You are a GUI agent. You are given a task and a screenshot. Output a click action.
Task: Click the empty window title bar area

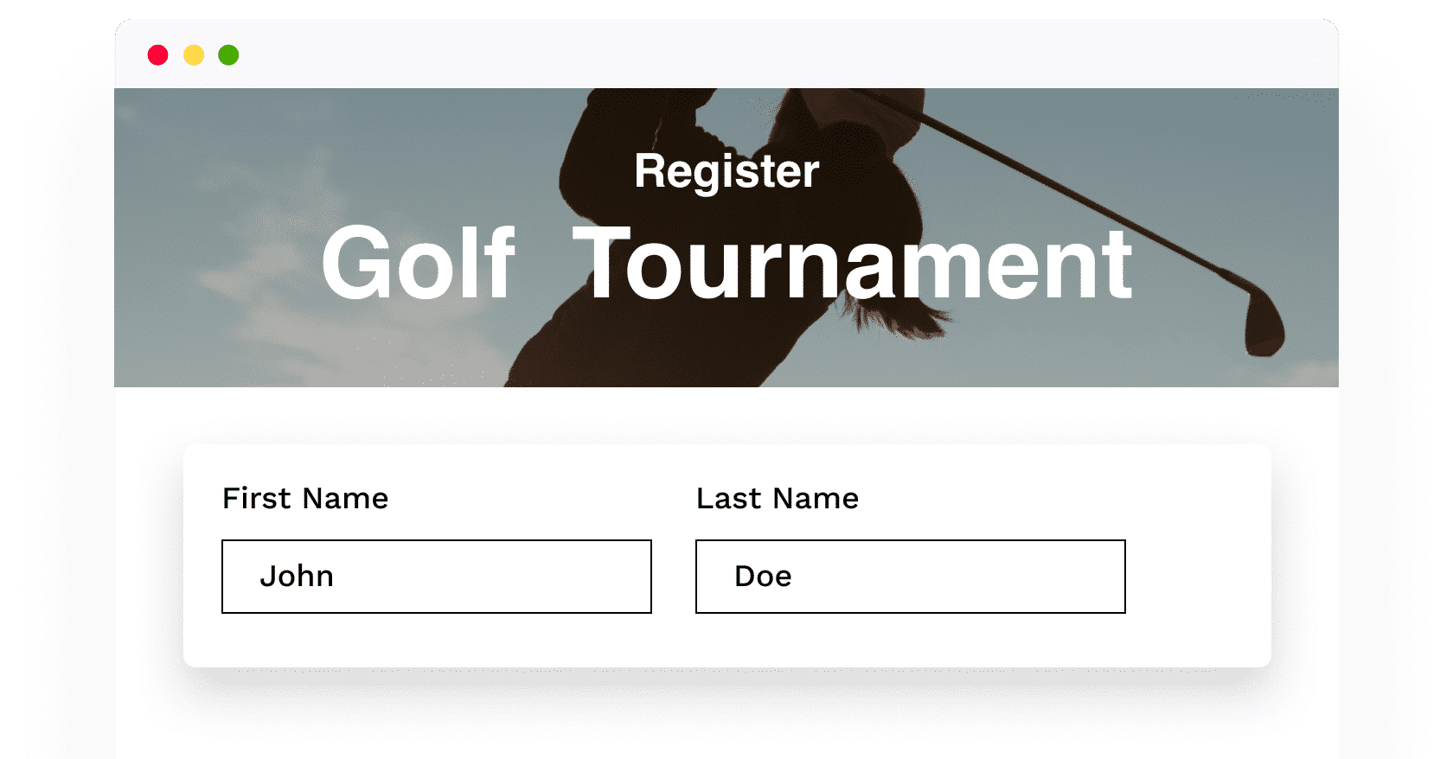pyautogui.click(x=778, y=54)
